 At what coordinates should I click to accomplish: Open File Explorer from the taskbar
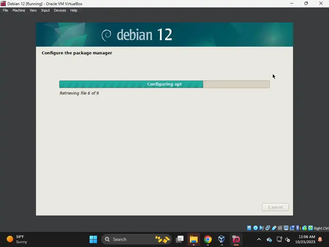pos(194,239)
